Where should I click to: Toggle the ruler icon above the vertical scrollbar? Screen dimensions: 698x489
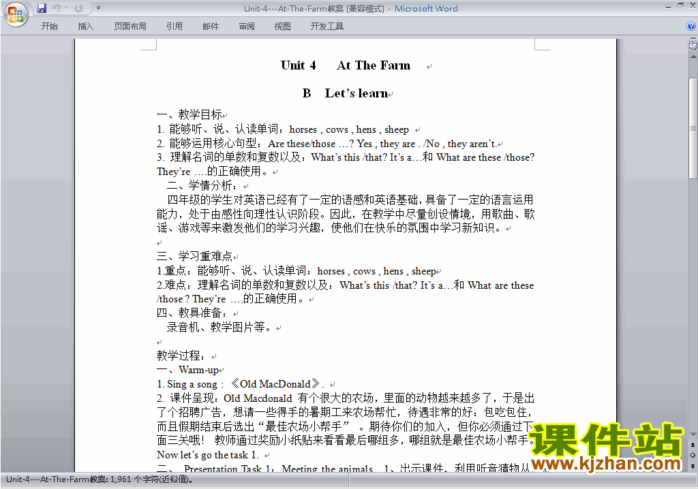pyautogui.click(x=693, y=45)
